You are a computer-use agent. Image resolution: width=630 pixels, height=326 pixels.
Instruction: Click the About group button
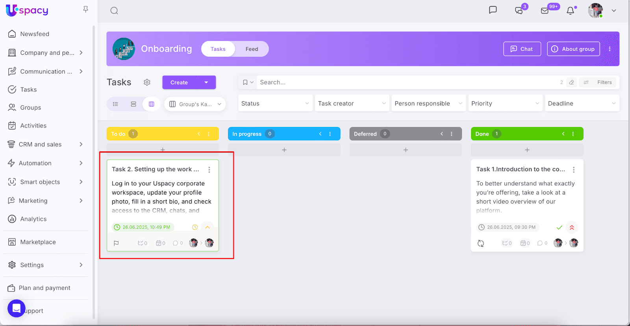[573, 49]
